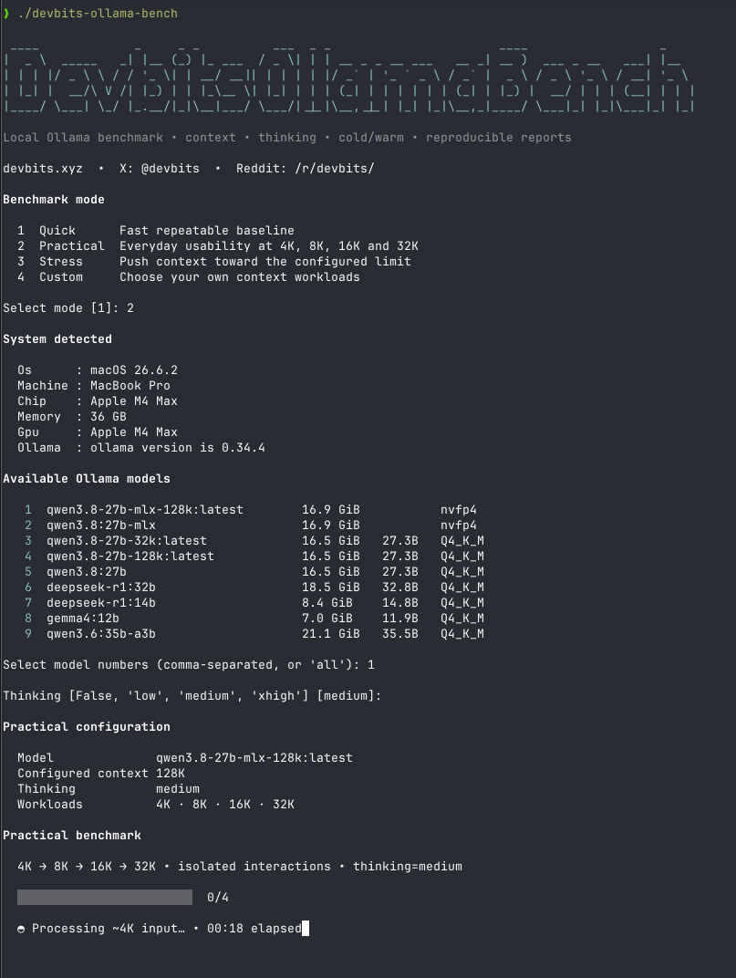Click the Thinking options prompt line

pyautogui.click(x=192, y=696)
